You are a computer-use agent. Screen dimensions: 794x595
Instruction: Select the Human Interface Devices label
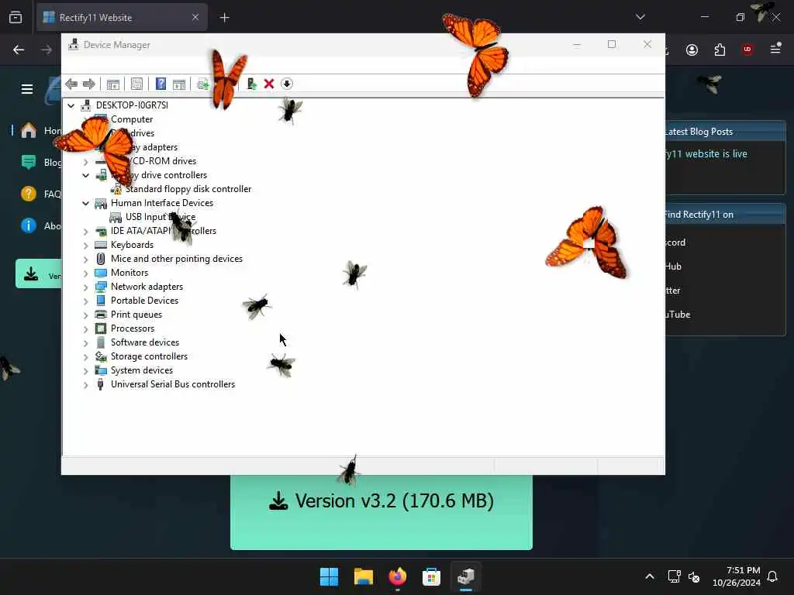(162, 203)
